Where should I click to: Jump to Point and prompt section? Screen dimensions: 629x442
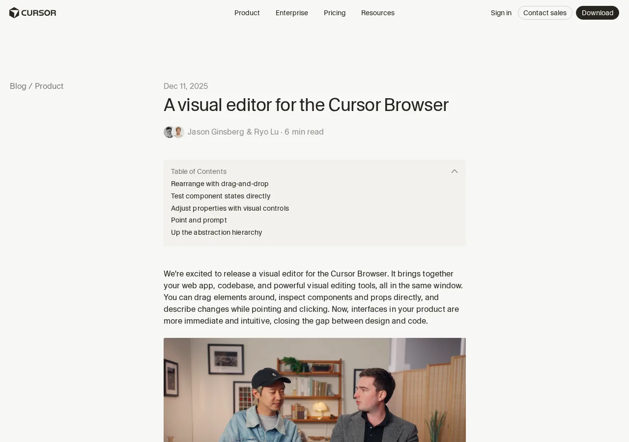coord(199,220)
